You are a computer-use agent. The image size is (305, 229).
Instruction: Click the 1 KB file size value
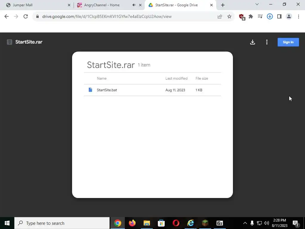coord(199,90)
